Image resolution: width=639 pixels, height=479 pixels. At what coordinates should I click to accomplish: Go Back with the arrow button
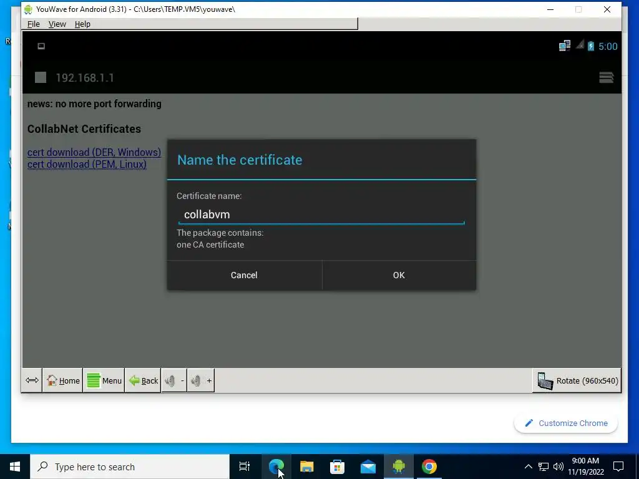pyautogui.click(x=143, y=380)
